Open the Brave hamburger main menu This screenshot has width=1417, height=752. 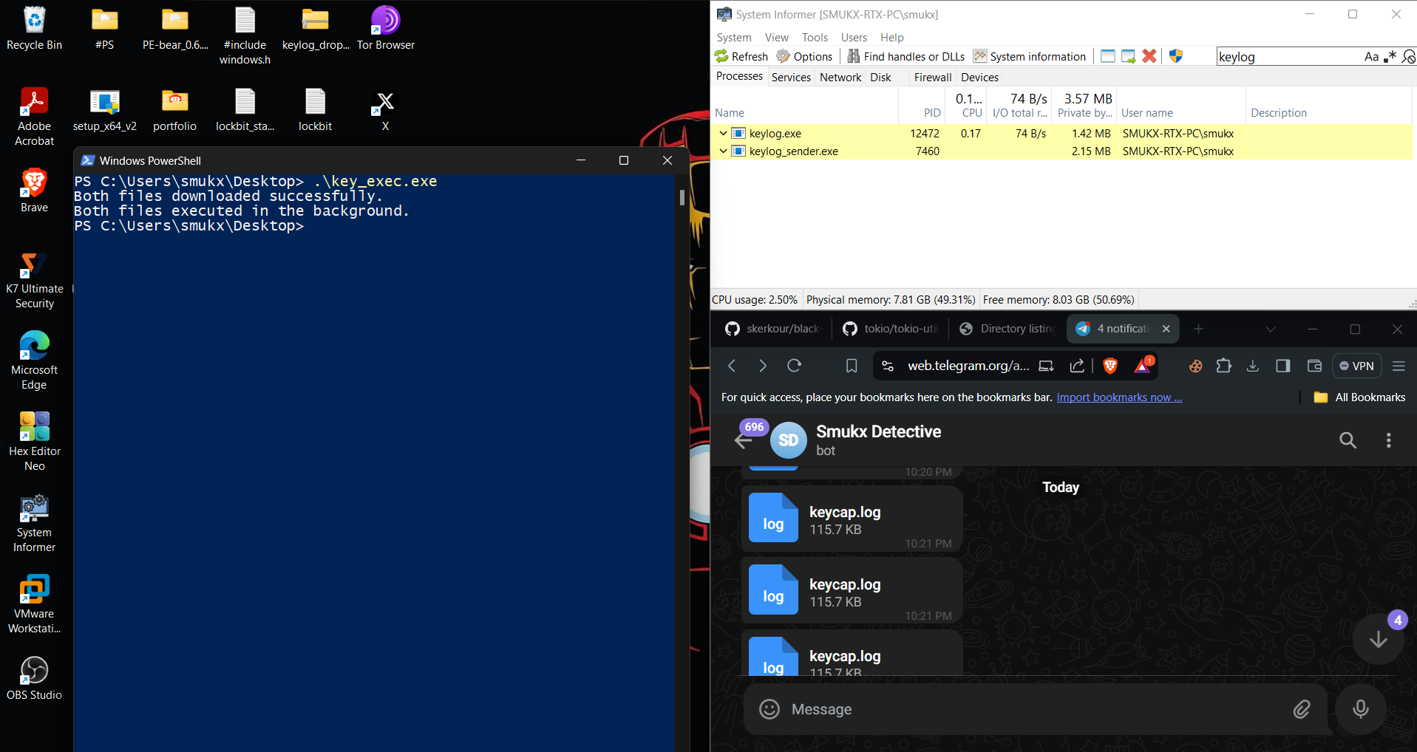click(1399, 366)
